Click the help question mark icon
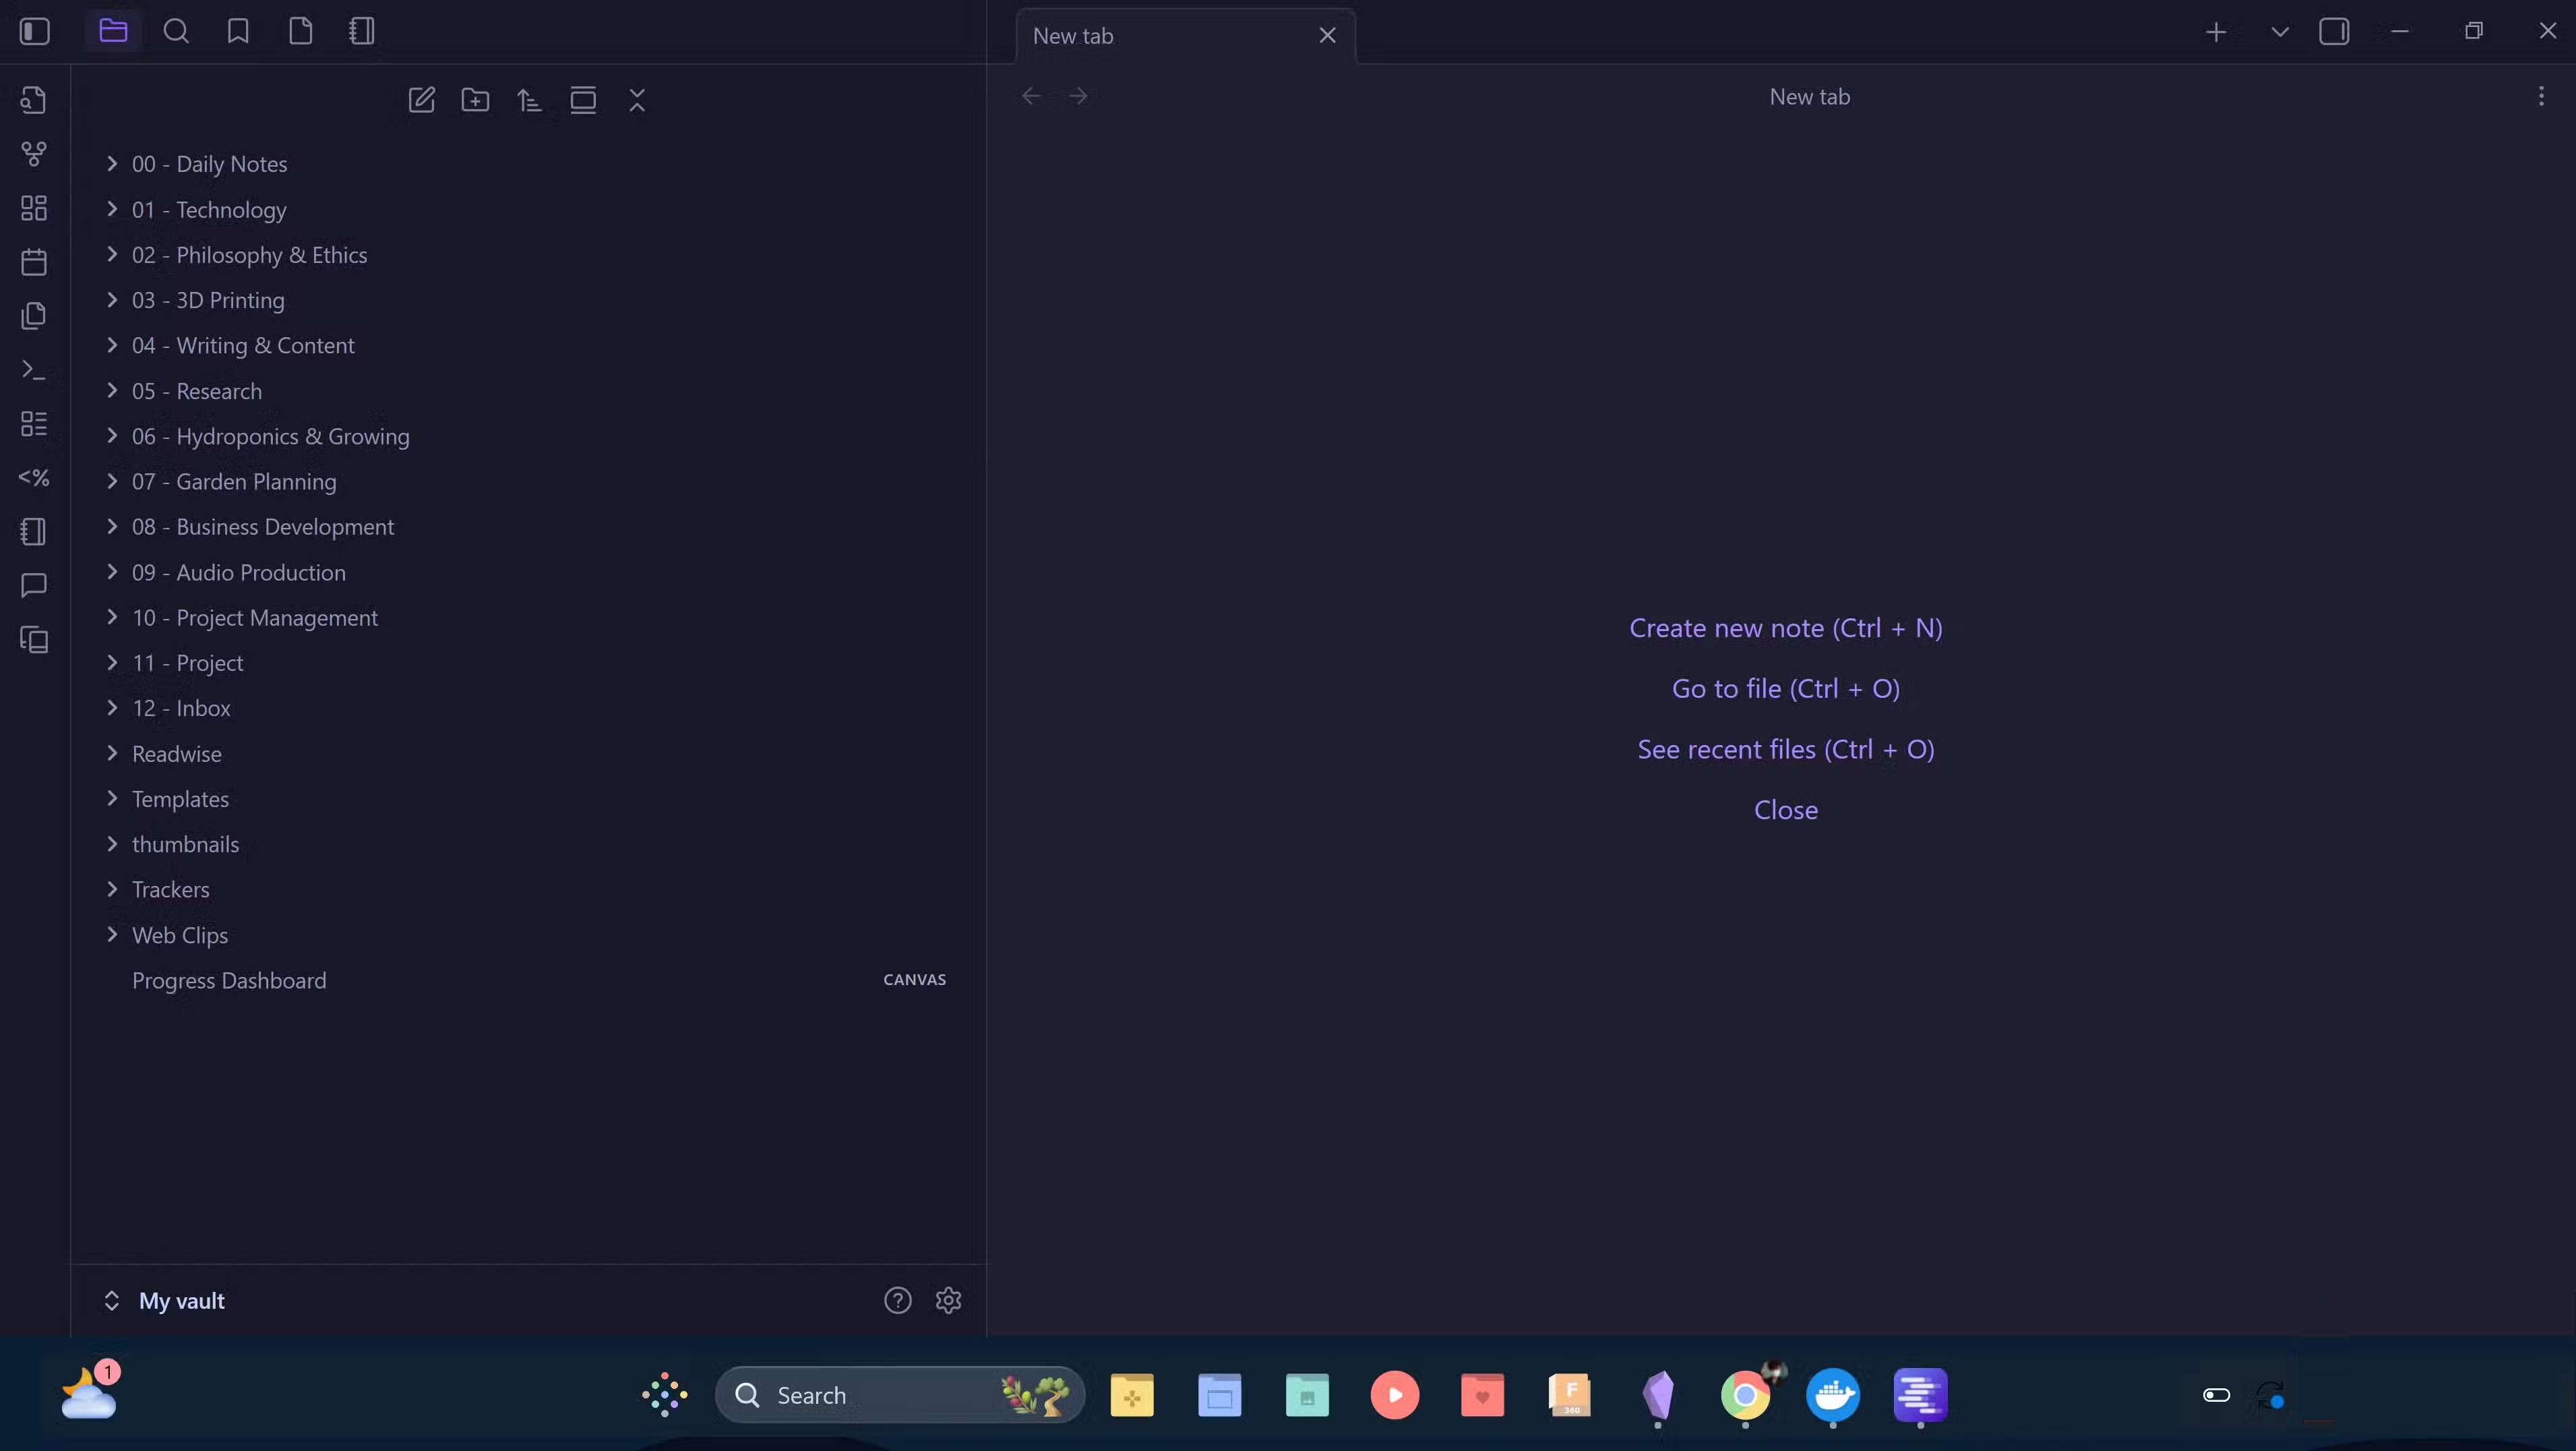 pyautogui.click(x=897, y=1300)
